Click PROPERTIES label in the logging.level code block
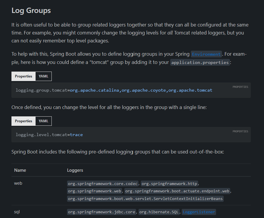This screenshot has width=264, height=218. [x=240, y=131]
